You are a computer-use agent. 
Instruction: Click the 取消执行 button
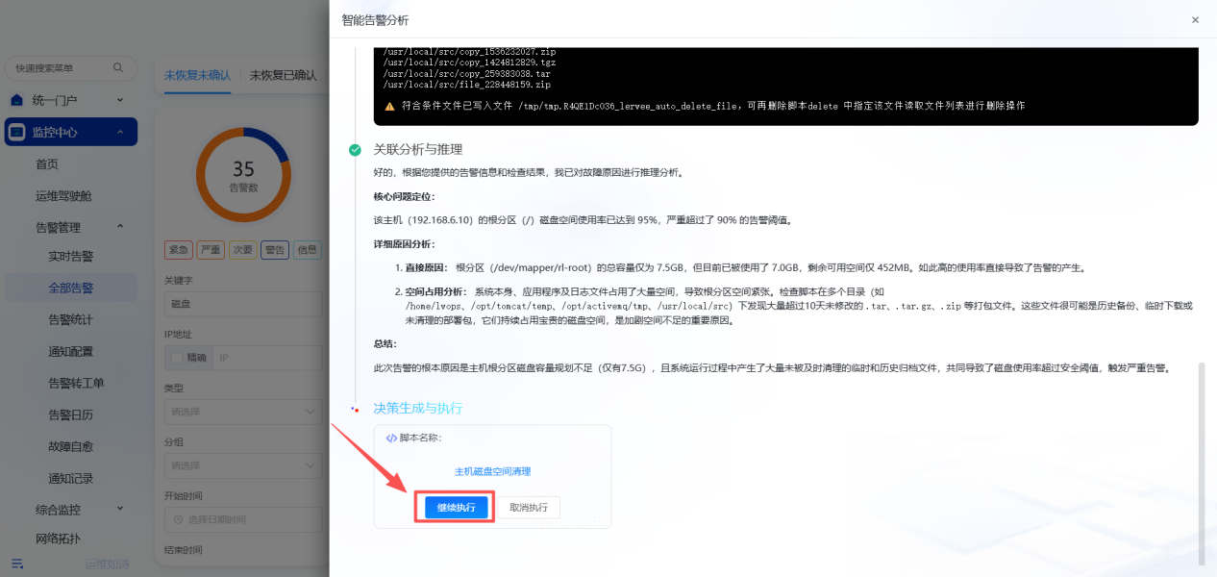pyautogui.click(x=529, y=508)
